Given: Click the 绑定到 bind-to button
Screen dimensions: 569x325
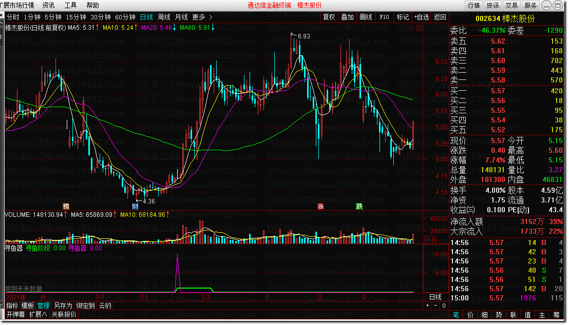Looking at the screenshot, I should (85, 306).
